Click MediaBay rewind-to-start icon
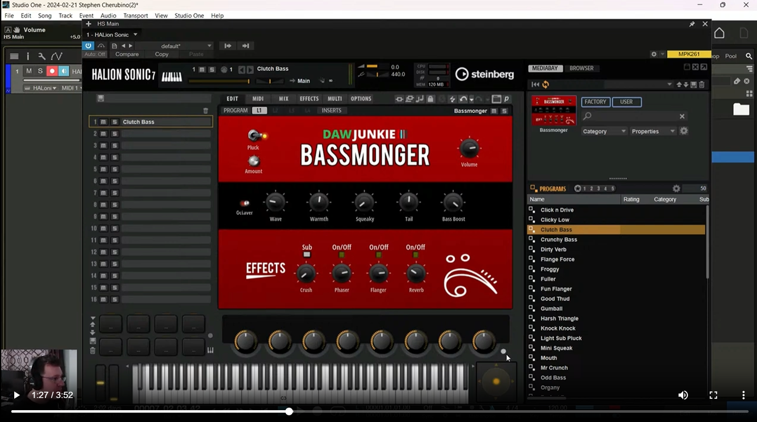 (x=535, y=84)
